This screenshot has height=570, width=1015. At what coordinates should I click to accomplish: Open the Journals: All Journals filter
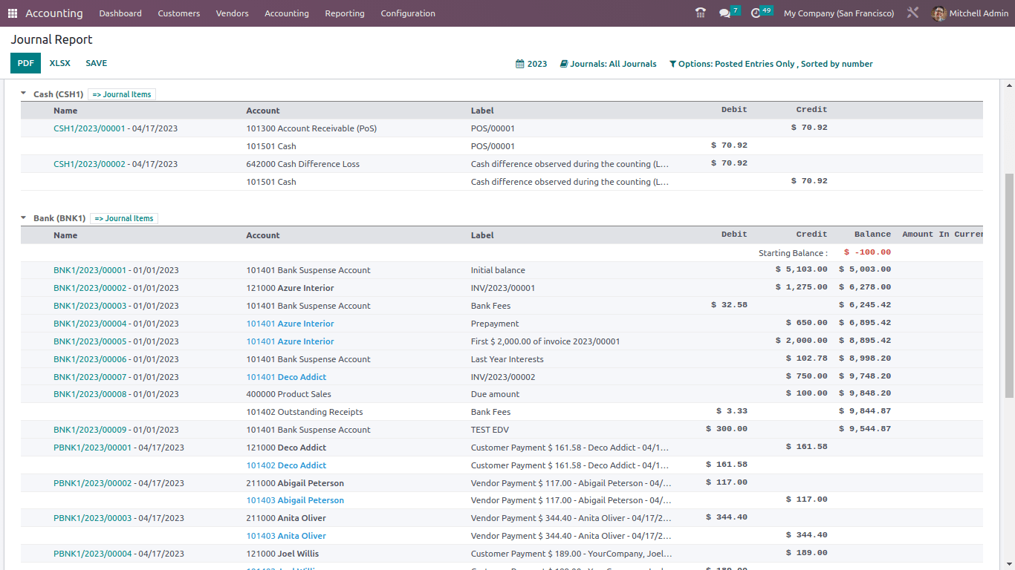coord(609,64)
